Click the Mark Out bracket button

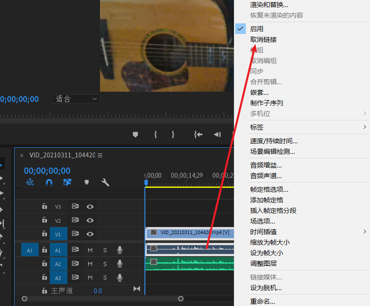(x=173, y=134)
